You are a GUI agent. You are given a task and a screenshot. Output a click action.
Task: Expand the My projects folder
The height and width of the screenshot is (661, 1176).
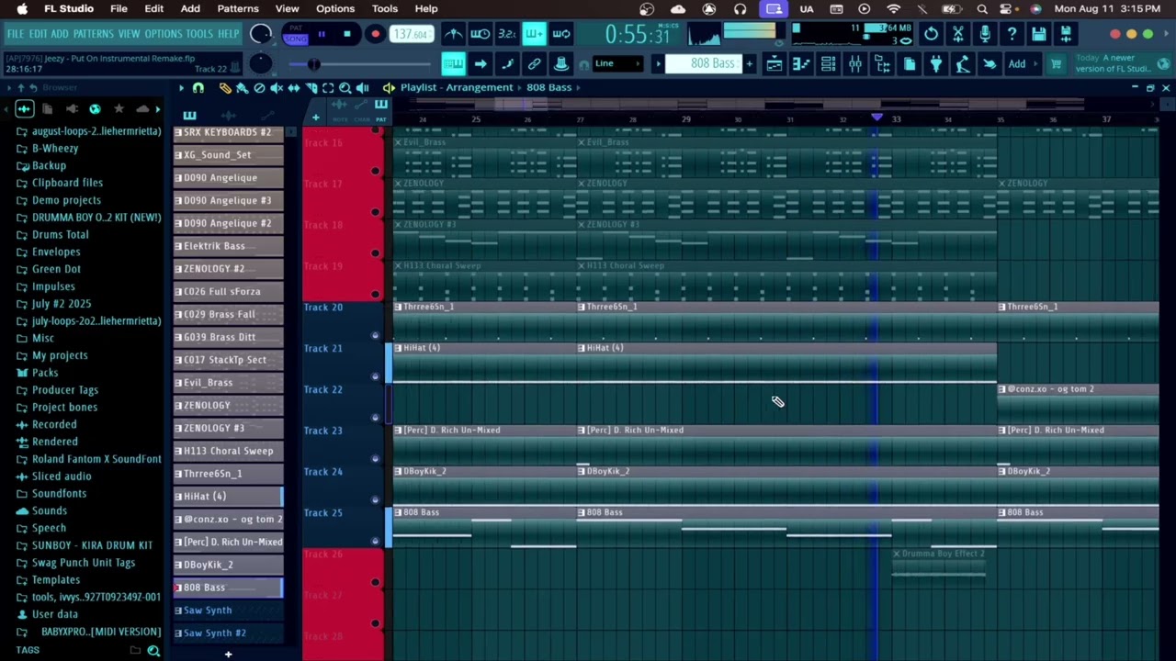[60, 355]
